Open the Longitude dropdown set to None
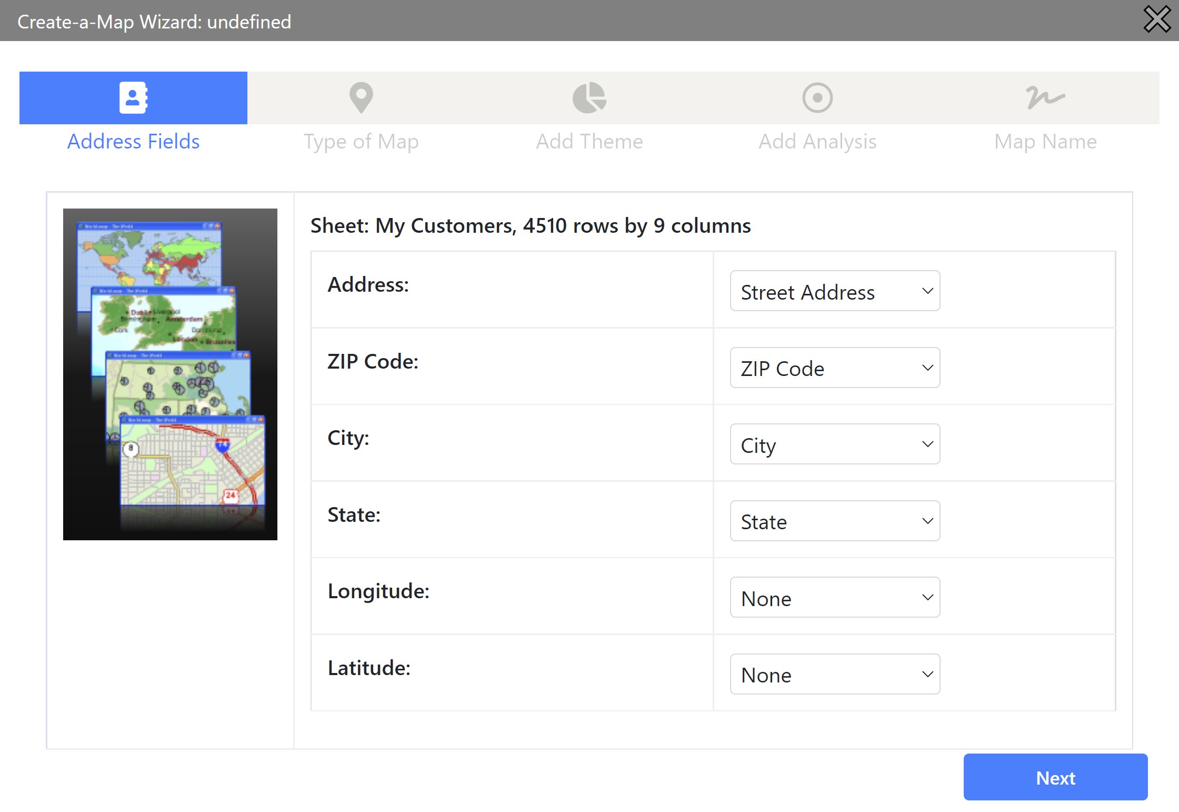Image resolution: width=1179 pixels, height=812 pixels. (834, 598)
